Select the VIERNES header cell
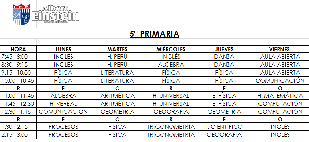The width and height of the screenshot is (309, 142). [280, 49]
